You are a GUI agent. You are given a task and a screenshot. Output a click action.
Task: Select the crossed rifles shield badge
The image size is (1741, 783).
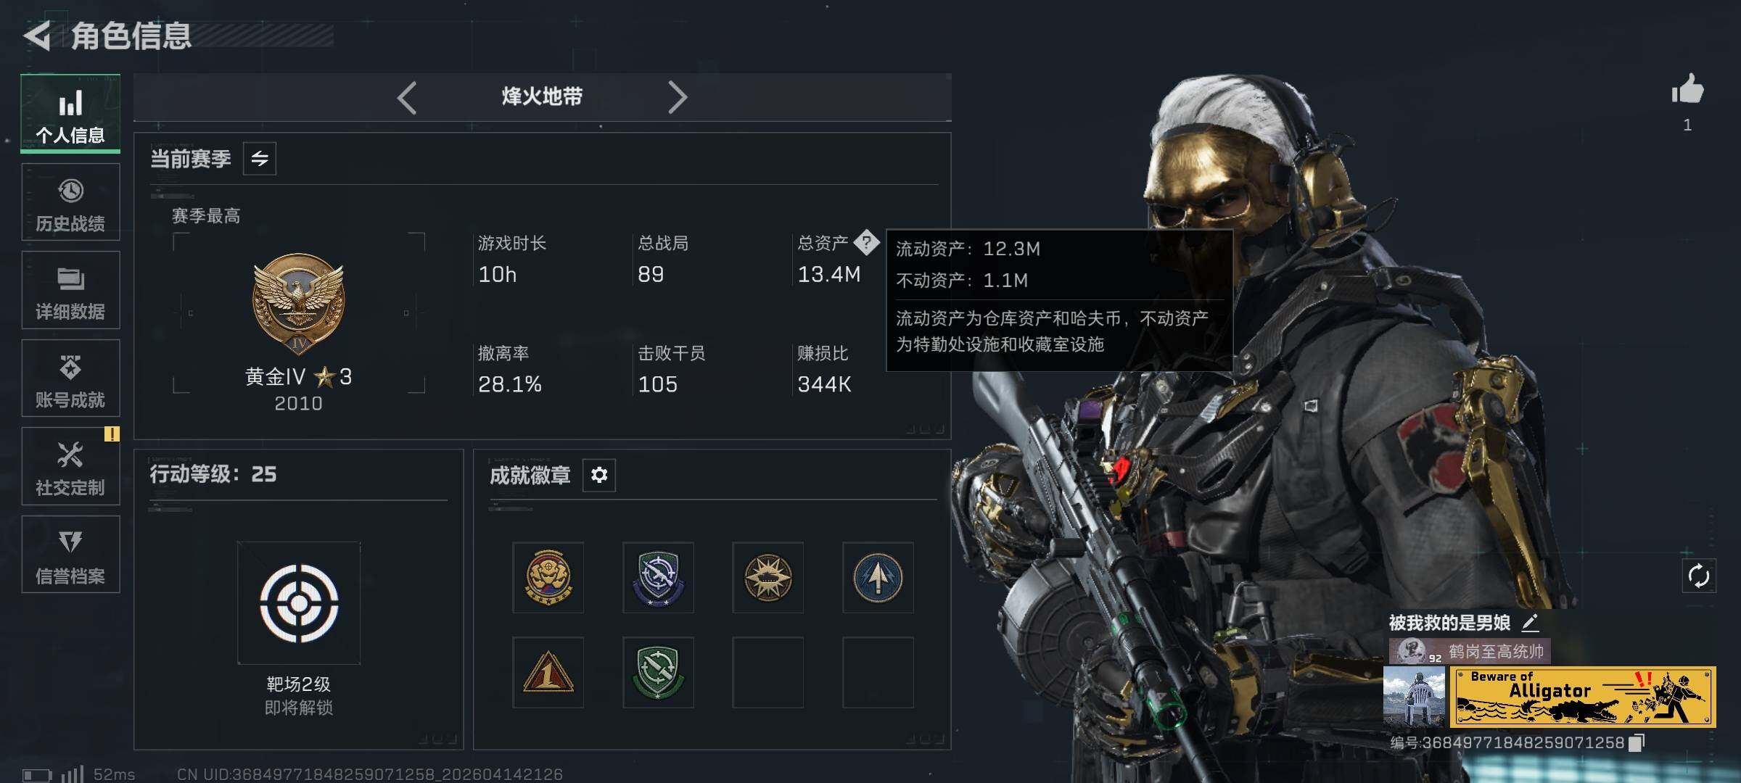[658, 578]
